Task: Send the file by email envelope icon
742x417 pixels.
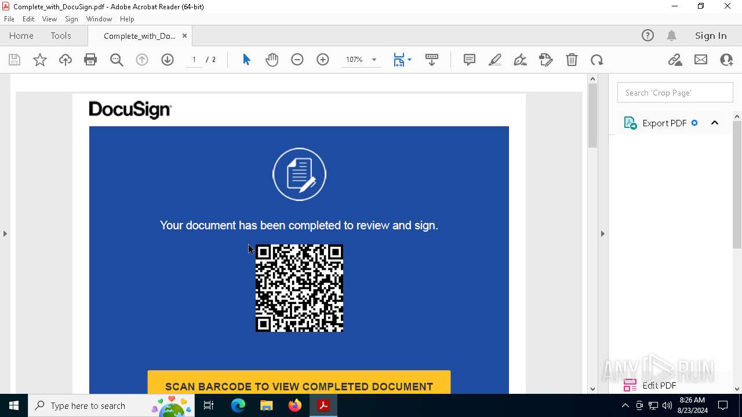Action: (x=701, y=60)
